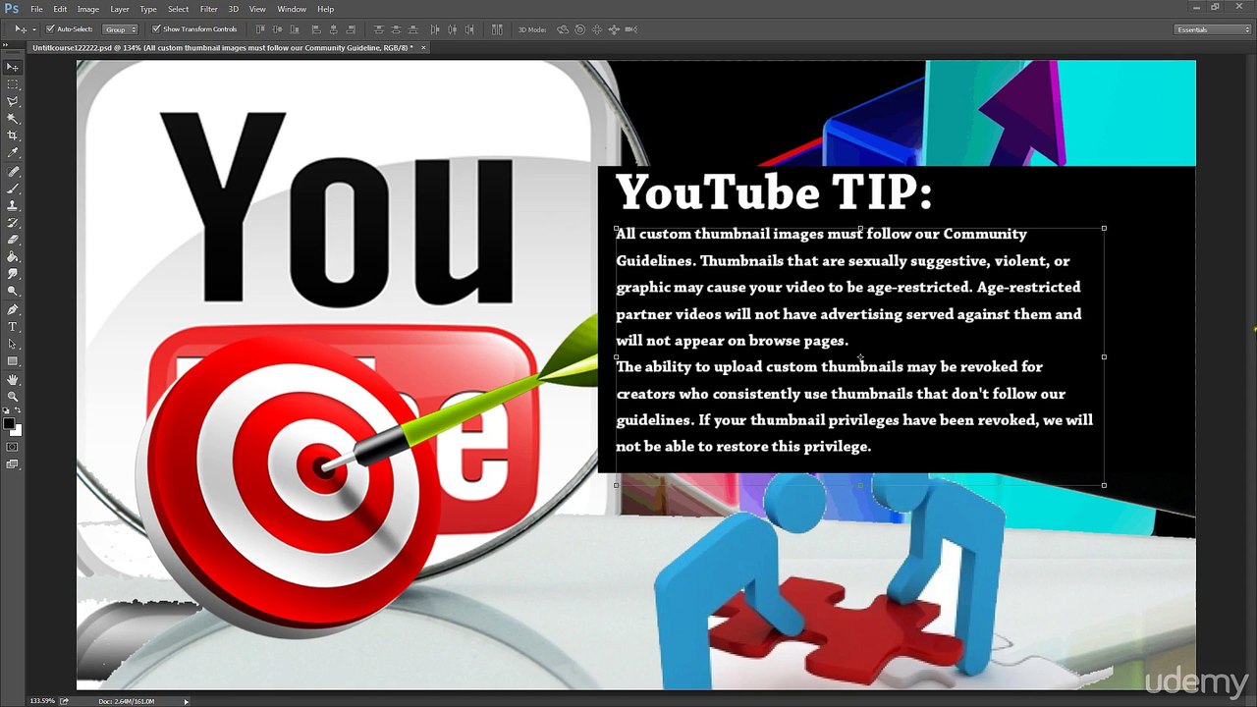Change the screen mode
The image size is (1257, 707).
coord(13,464)
